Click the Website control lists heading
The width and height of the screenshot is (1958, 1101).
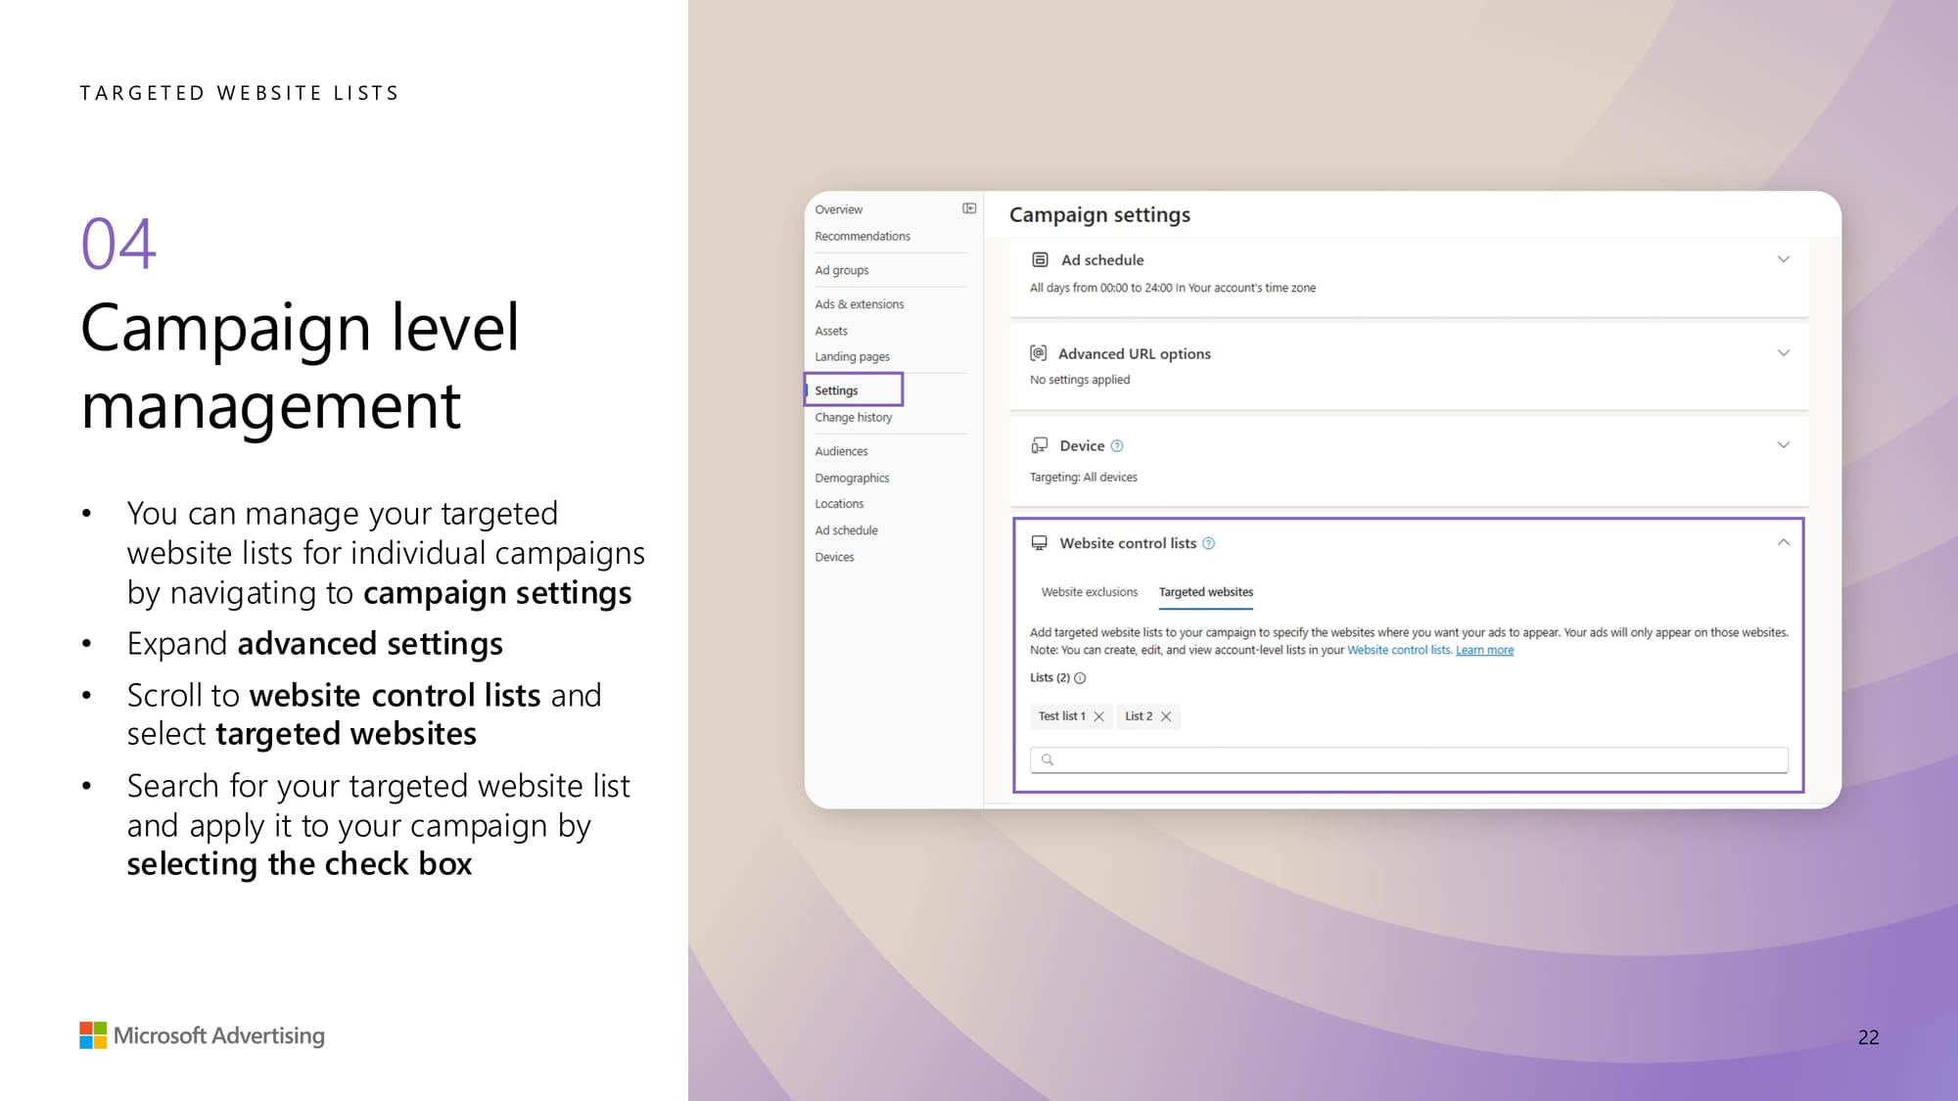coord(1128,543)
